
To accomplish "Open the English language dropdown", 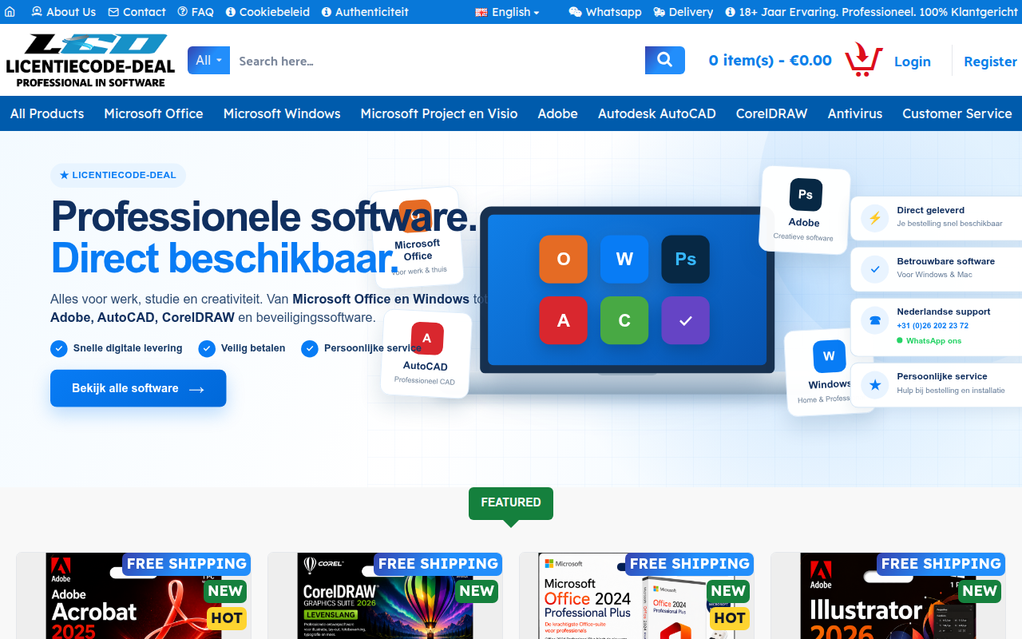I will (x=507, y=12).
